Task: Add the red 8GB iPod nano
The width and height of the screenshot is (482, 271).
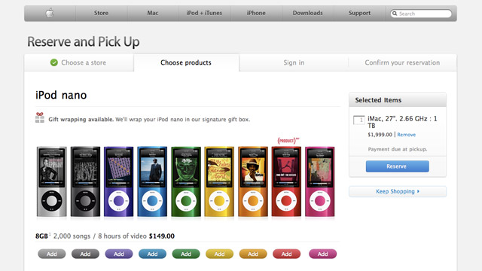Action: point(286,254)
